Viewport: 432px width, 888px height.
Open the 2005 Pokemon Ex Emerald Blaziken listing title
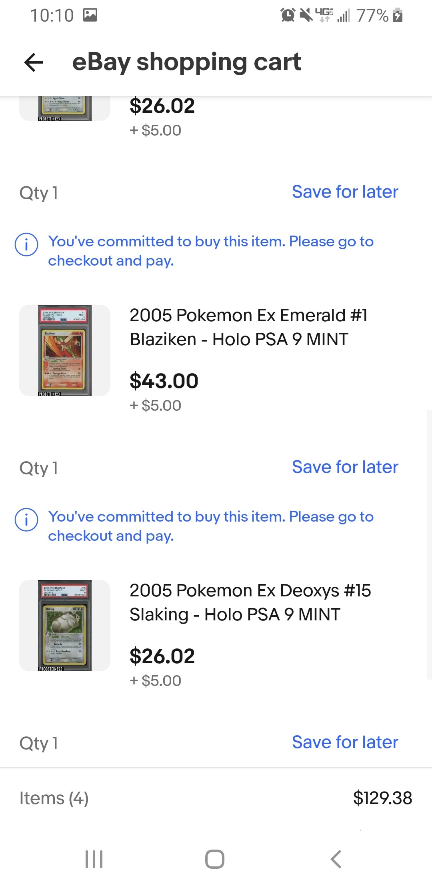coord(248,327)
